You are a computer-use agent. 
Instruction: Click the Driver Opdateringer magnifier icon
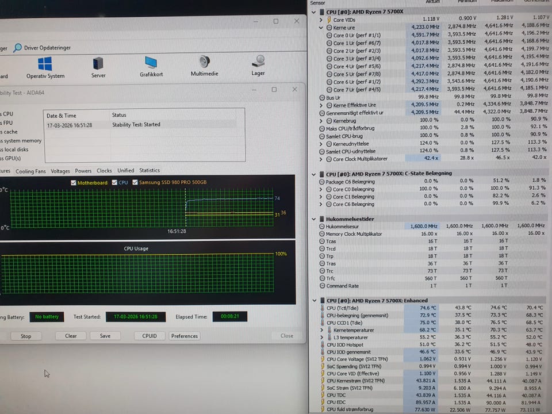[x=18, y=48]
